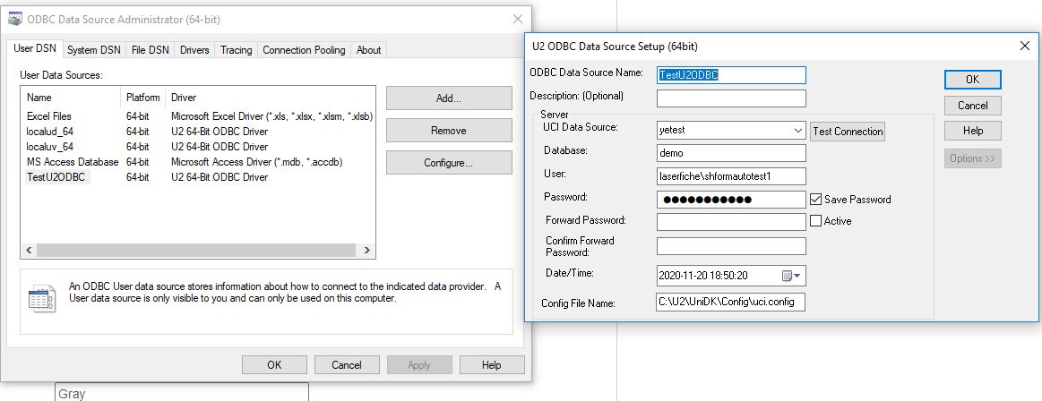Viewport: 1042px width, 401px height.
Task: Remove the selected data source
Action: pyautogui.click(x=449, y=131)
